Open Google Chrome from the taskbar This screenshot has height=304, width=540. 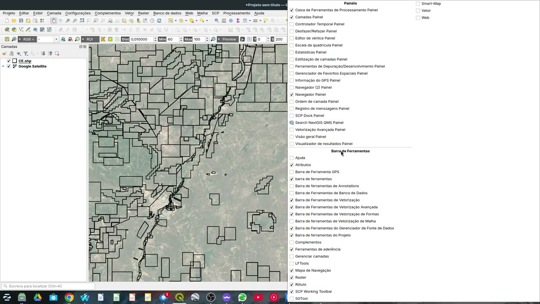coord(69,297)
